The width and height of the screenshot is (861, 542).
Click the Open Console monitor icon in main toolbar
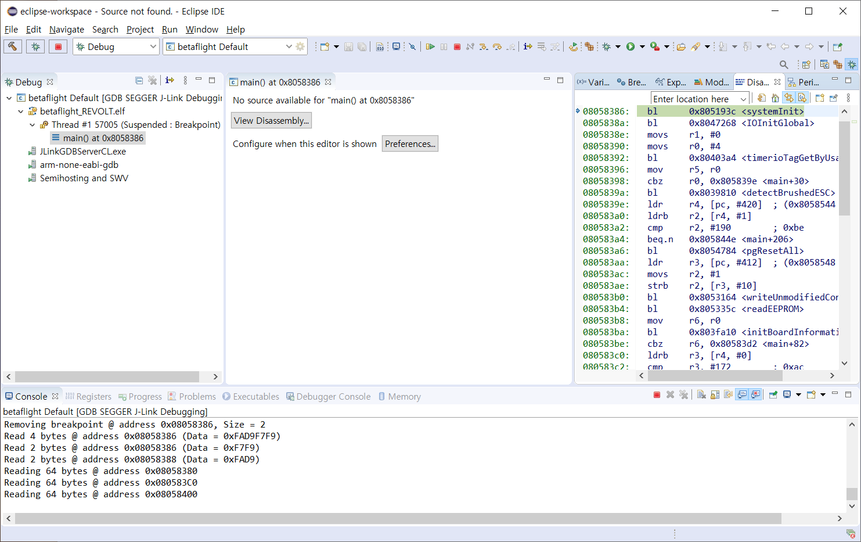coord(396,46)
